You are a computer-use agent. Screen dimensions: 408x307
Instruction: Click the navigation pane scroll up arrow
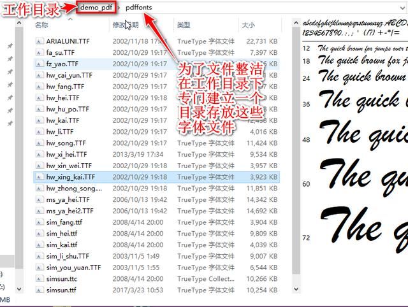(x=19, y=23)
